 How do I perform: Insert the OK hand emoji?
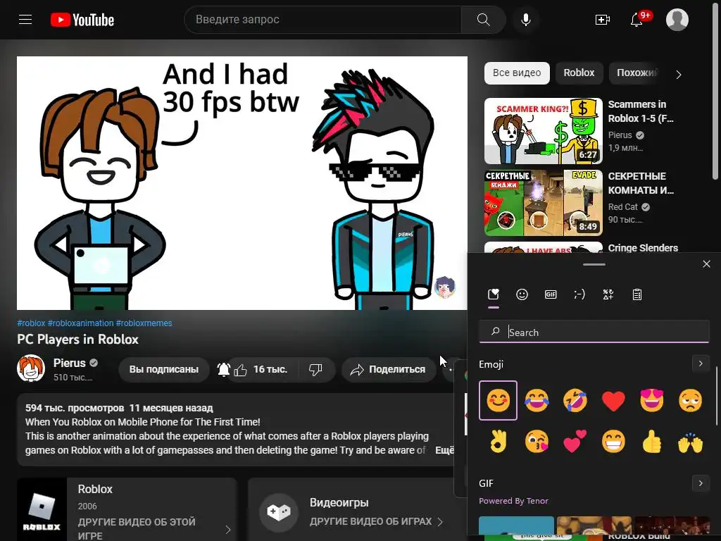[498, 441]
